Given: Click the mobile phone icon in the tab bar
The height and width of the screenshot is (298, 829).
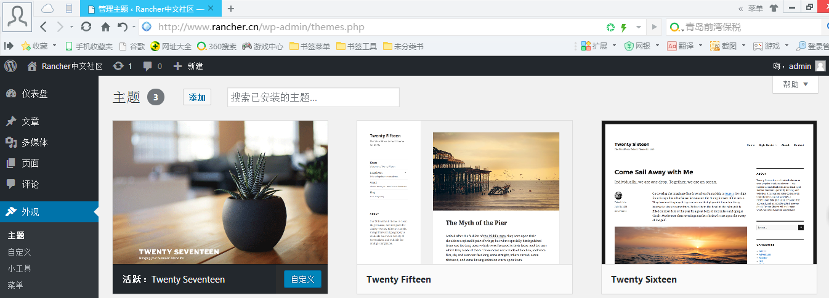Looking at the screenshot, I should click(68, 9).
